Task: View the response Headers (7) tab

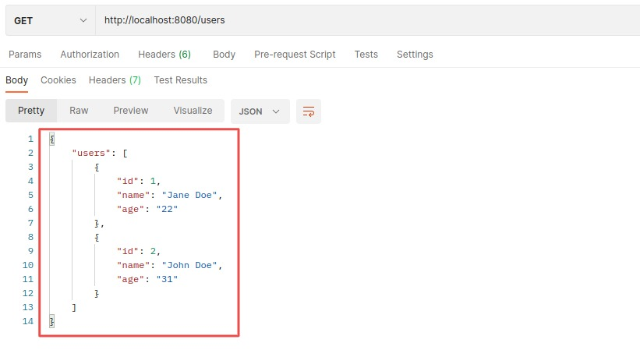Action: [x=115, y=80]
